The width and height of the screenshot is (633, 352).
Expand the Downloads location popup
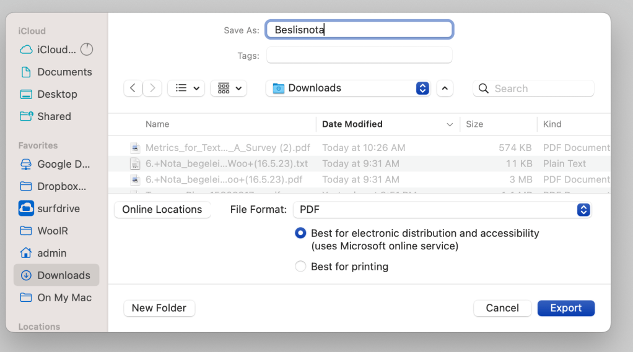[x=422, y=88]
